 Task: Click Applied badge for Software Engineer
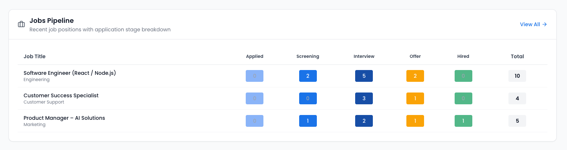(255, 76)
